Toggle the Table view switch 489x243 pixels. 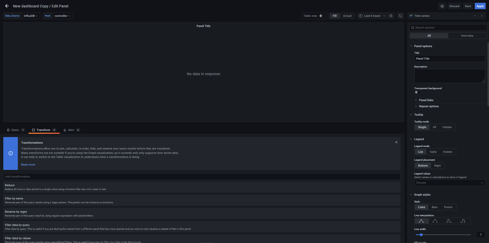pyautogui.click(x=322, y=16)
